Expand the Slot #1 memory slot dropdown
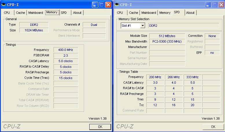The image size is (225, 132). point(143,26)
